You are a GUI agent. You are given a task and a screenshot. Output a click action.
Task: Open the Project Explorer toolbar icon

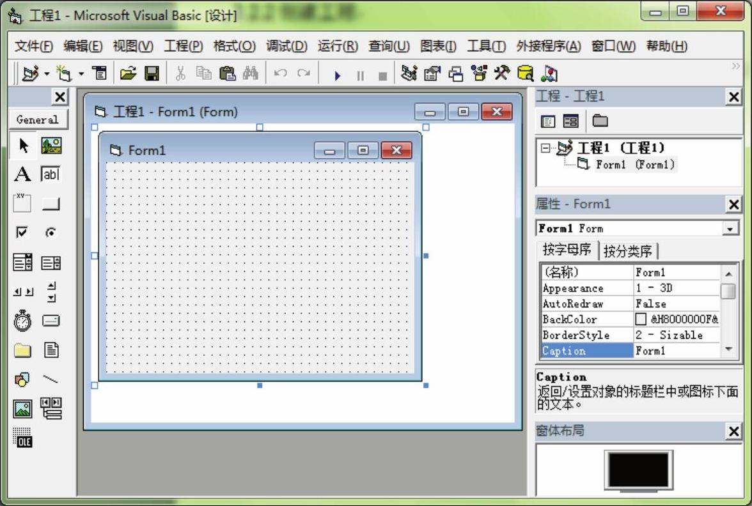point(409,73)
